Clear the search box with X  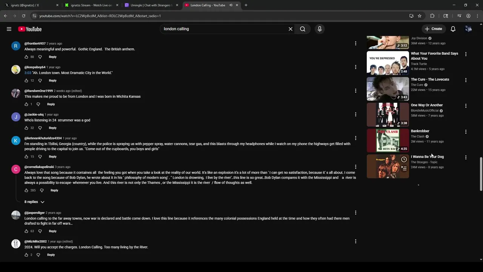click(x=291, y=29)
